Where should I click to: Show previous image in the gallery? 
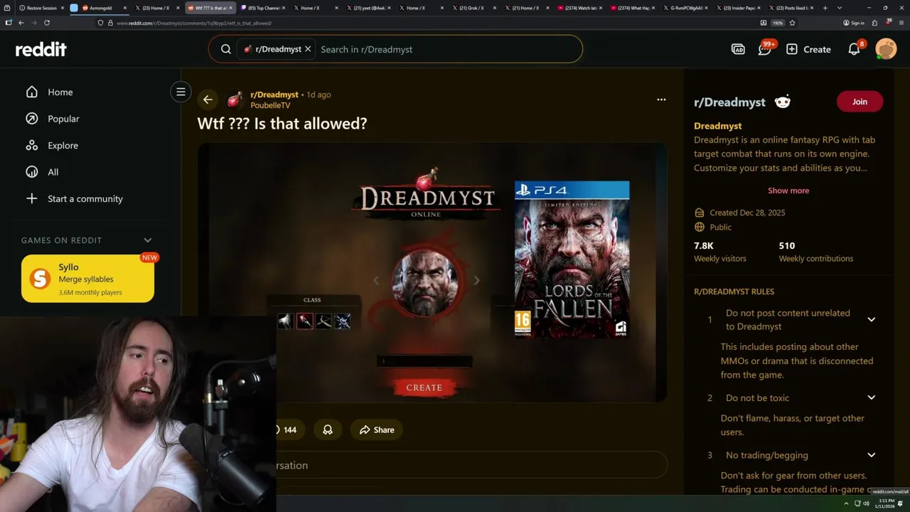point(376,280)
